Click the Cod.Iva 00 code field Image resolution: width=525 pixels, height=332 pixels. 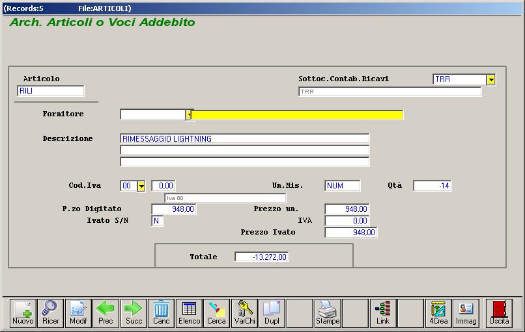129,186
